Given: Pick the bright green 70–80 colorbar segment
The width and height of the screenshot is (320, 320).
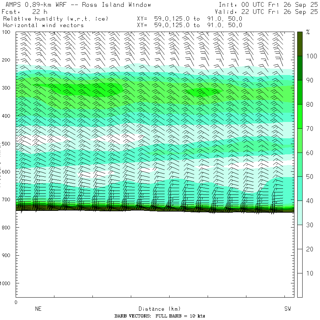Looking at the screenshot, I should pyautogui.click(x=300, y=116).
